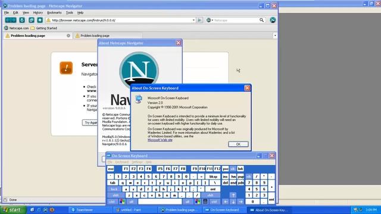Follow the Microsoft Web site link
The height and width of the screenshot is (214, 381).
pos(160,140)
